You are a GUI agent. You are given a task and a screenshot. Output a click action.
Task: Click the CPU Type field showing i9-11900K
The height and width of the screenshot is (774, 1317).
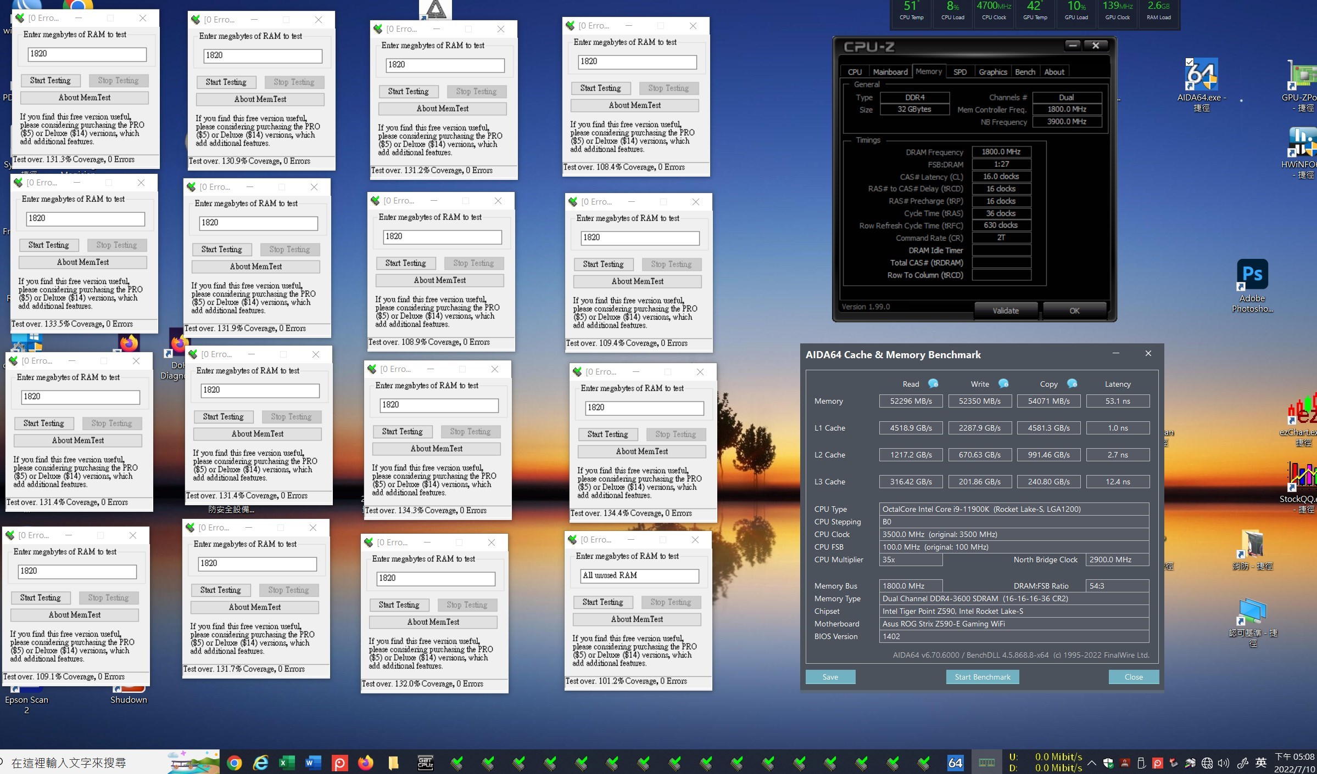coord(1014,509)
